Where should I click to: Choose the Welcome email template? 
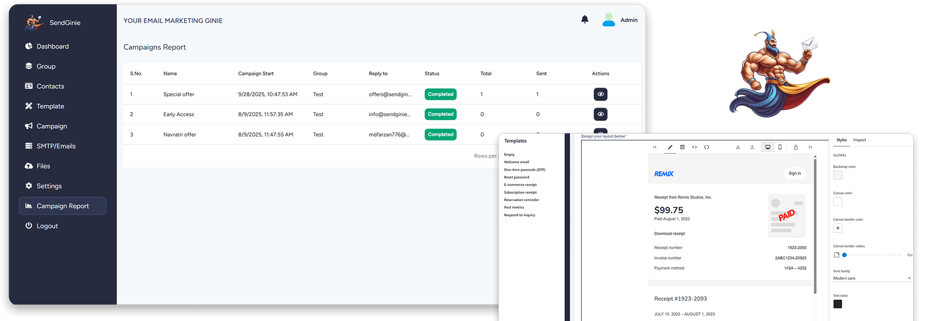coord(516,162)
